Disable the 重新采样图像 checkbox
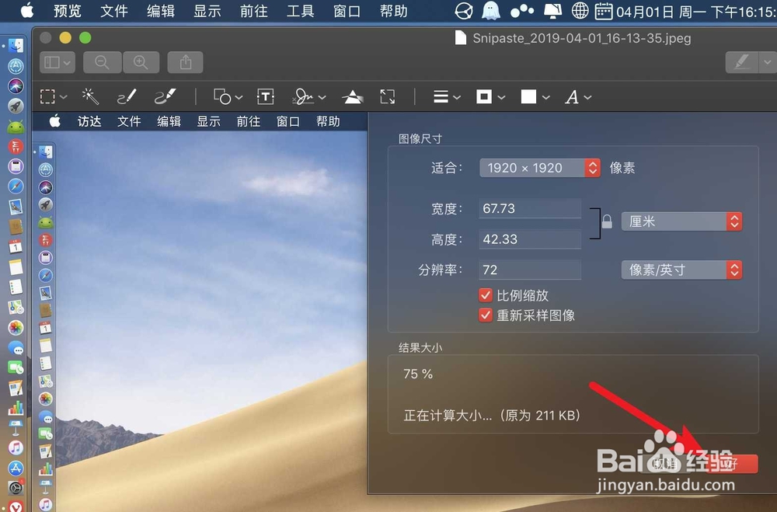This screenshot has height=512, width=777. 486,315
